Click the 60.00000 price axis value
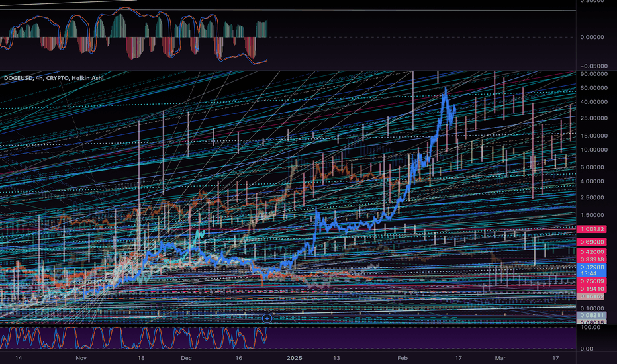The width and height of the screenshot is (617, 364). (593, 88)
